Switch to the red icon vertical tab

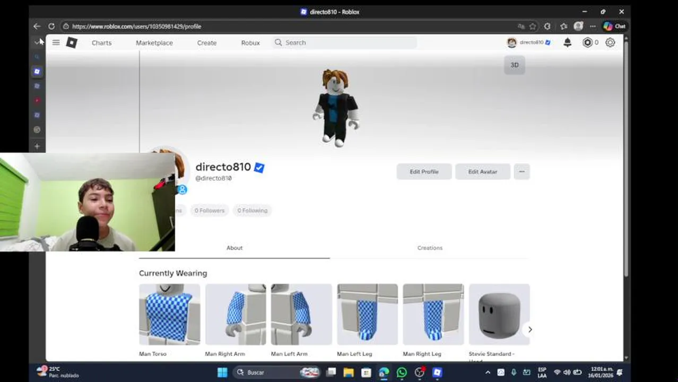(x=37, y=100)
